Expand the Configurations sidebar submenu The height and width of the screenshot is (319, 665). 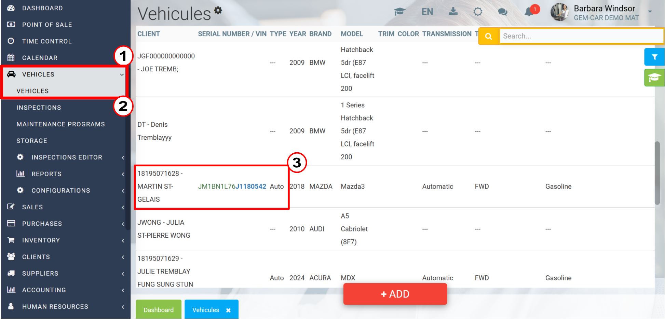point(123,191)
